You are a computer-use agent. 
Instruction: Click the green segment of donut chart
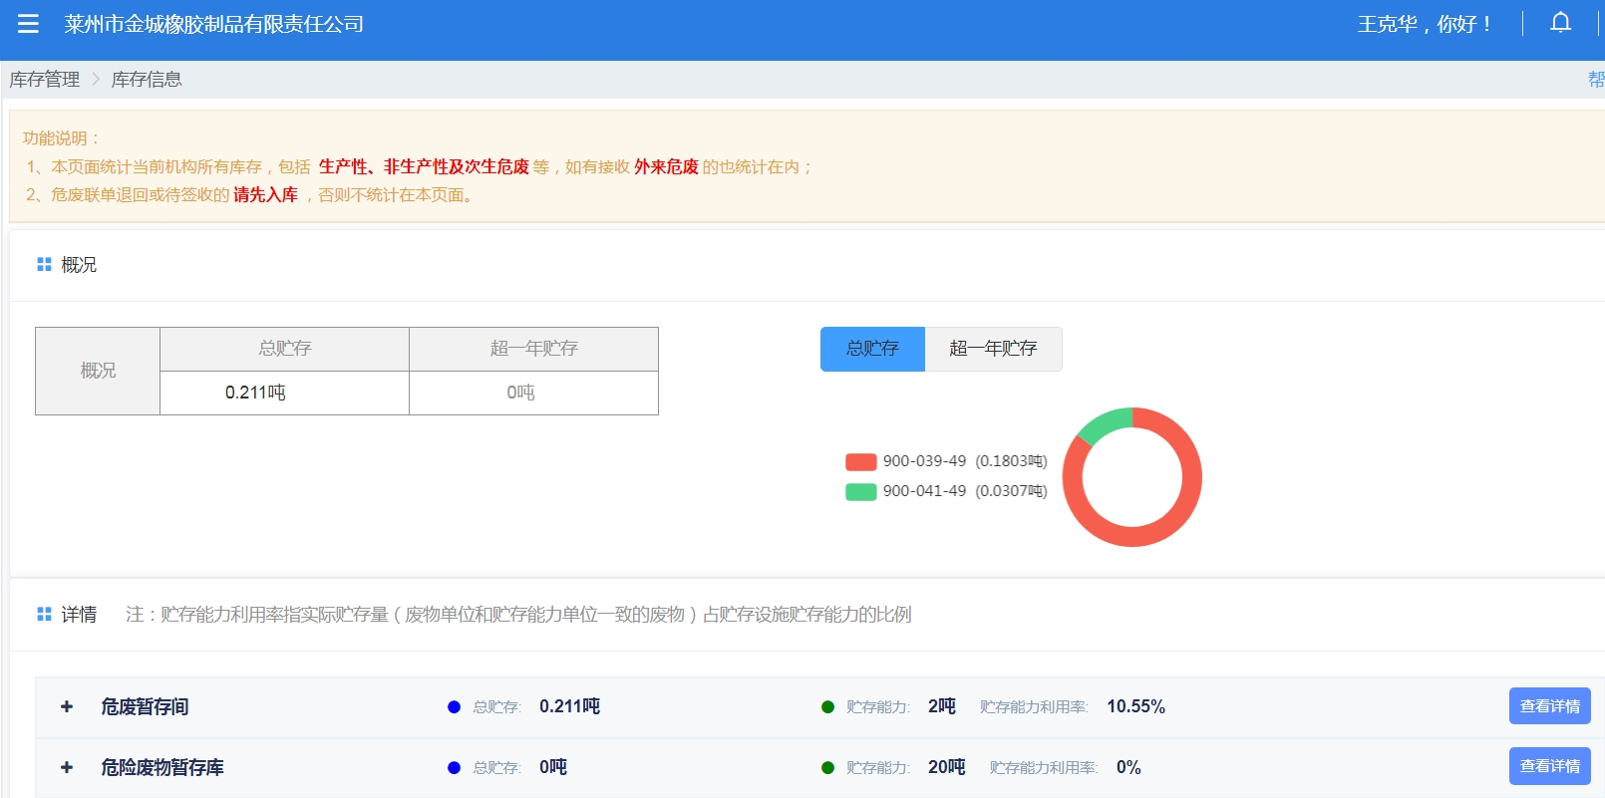pos(1104,423)
